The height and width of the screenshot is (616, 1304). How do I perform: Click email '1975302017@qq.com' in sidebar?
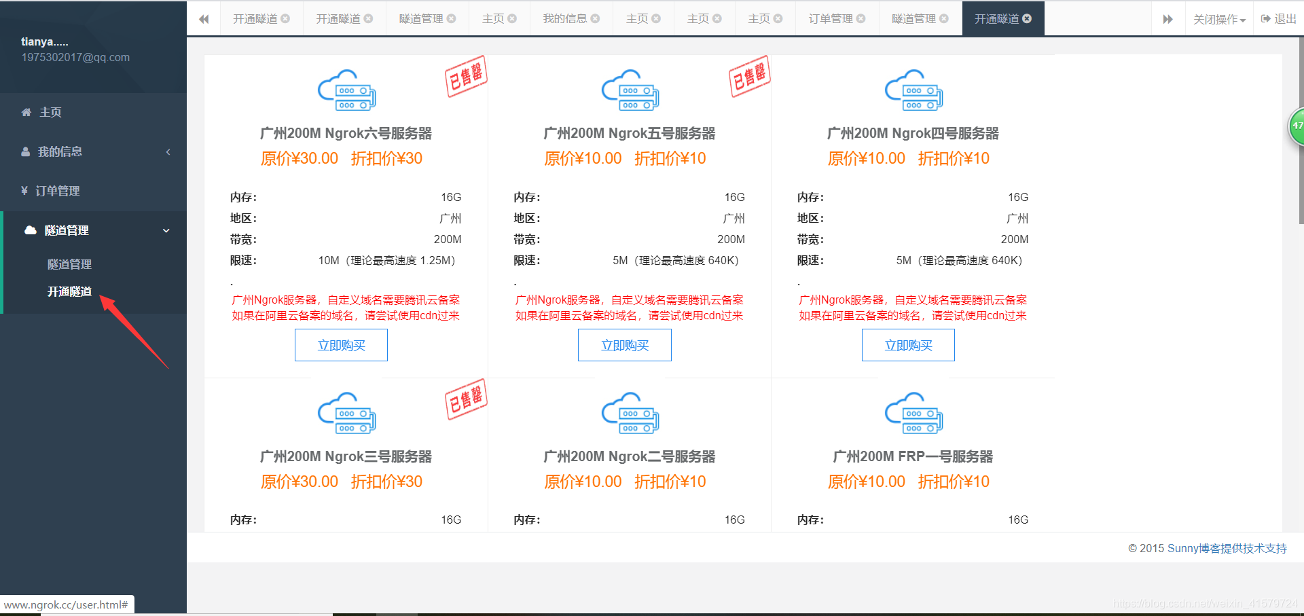[75, 57]
